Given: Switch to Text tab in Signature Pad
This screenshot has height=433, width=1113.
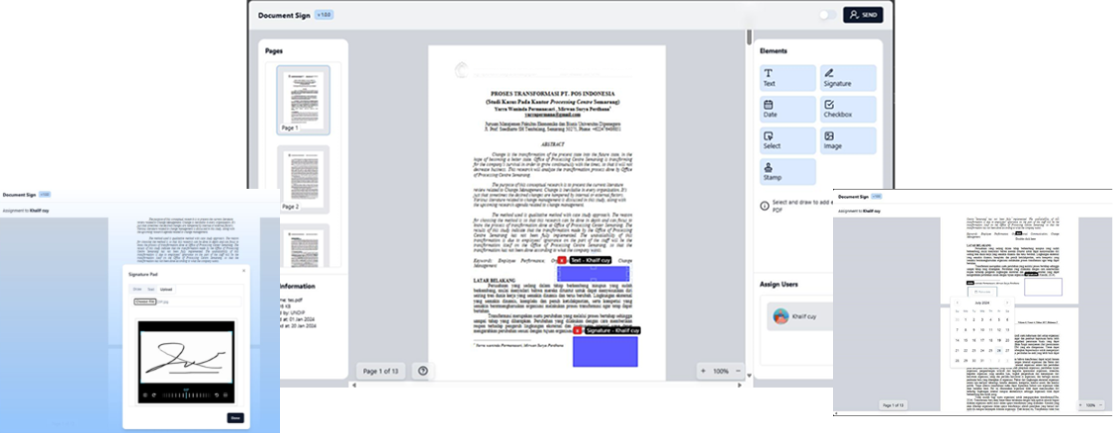Looking at the screenshot, I should [150, 290].
